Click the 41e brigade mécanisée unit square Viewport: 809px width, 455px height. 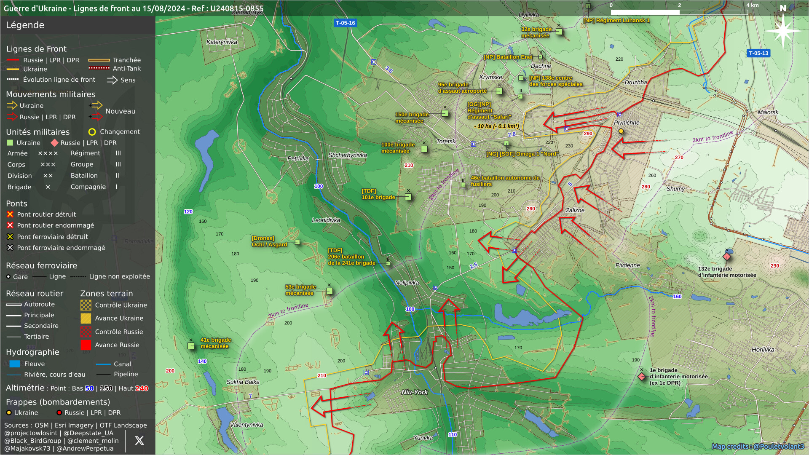191,346
